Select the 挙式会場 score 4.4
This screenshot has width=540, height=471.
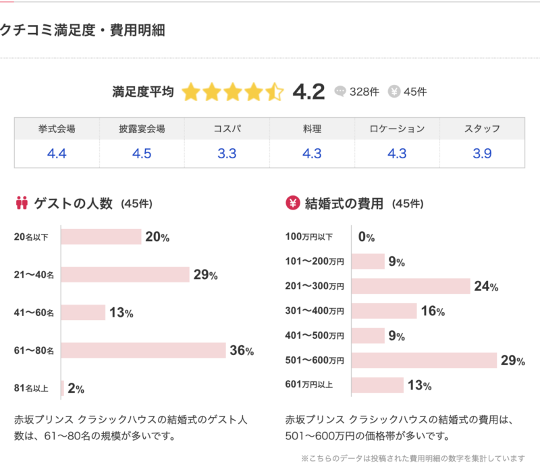[57, 154]
